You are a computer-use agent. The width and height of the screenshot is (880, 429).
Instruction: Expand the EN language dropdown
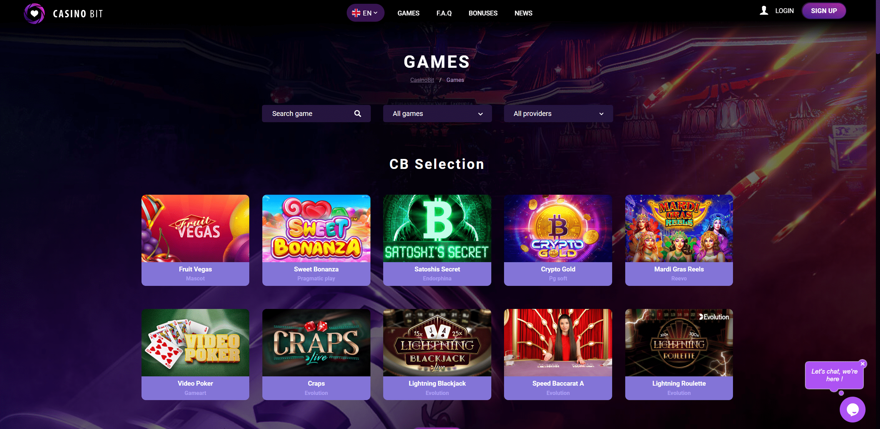tap(365, 13)
